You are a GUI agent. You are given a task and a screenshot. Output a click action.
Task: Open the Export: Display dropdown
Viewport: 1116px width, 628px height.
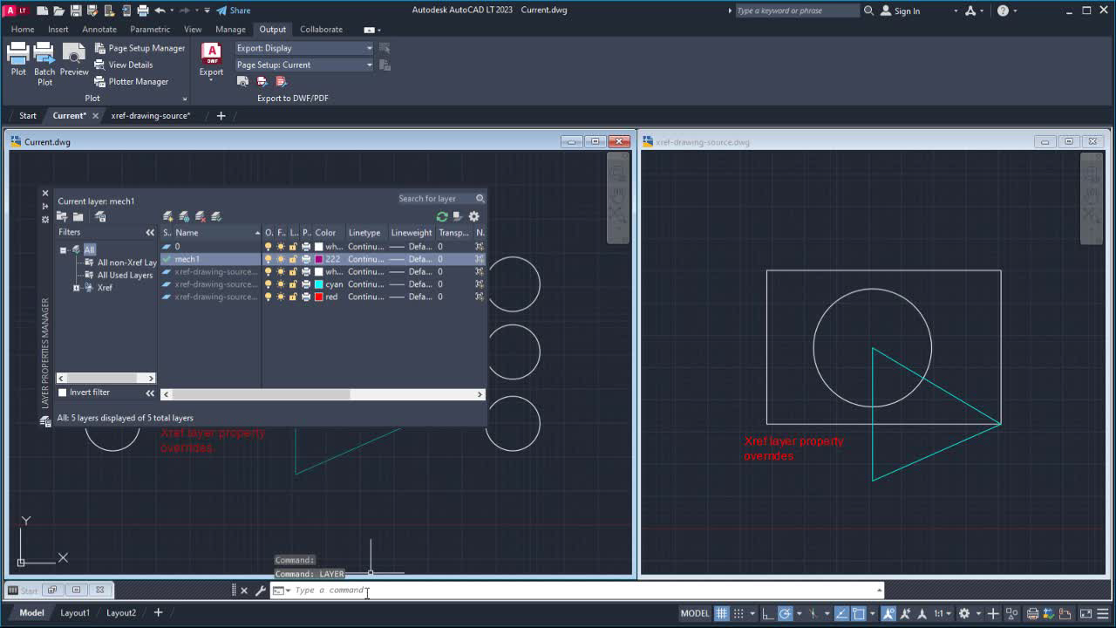(369, 48)
